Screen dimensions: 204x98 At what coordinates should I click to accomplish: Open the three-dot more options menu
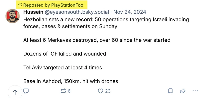(x=195, y=91)
